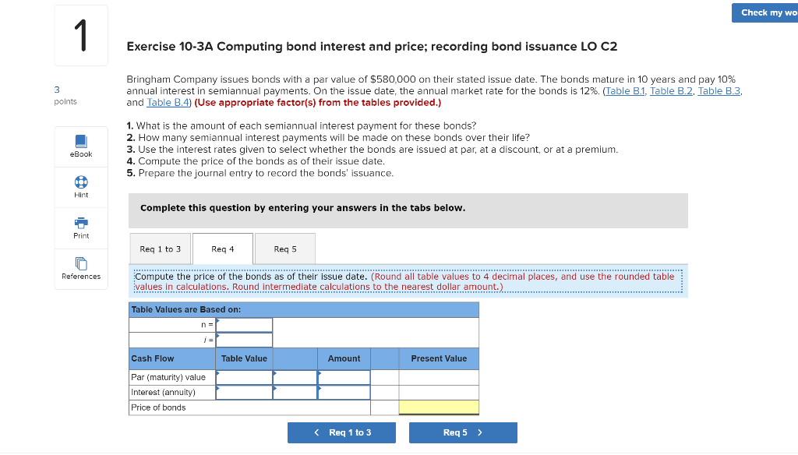Open the Table Value dropdown for Interest annuity
This screenshot has height=455, width=798.
coord(244,392)
